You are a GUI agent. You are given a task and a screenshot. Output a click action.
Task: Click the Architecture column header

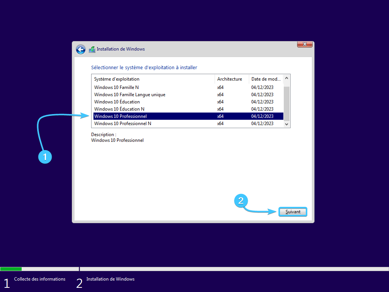(232, 79)
